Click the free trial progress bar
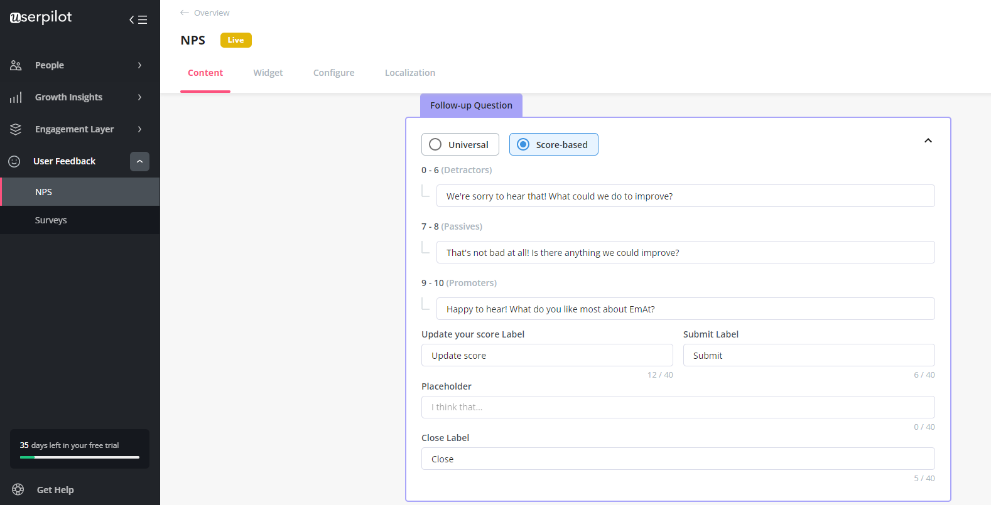The image size is (991, 505). [80, 457]
